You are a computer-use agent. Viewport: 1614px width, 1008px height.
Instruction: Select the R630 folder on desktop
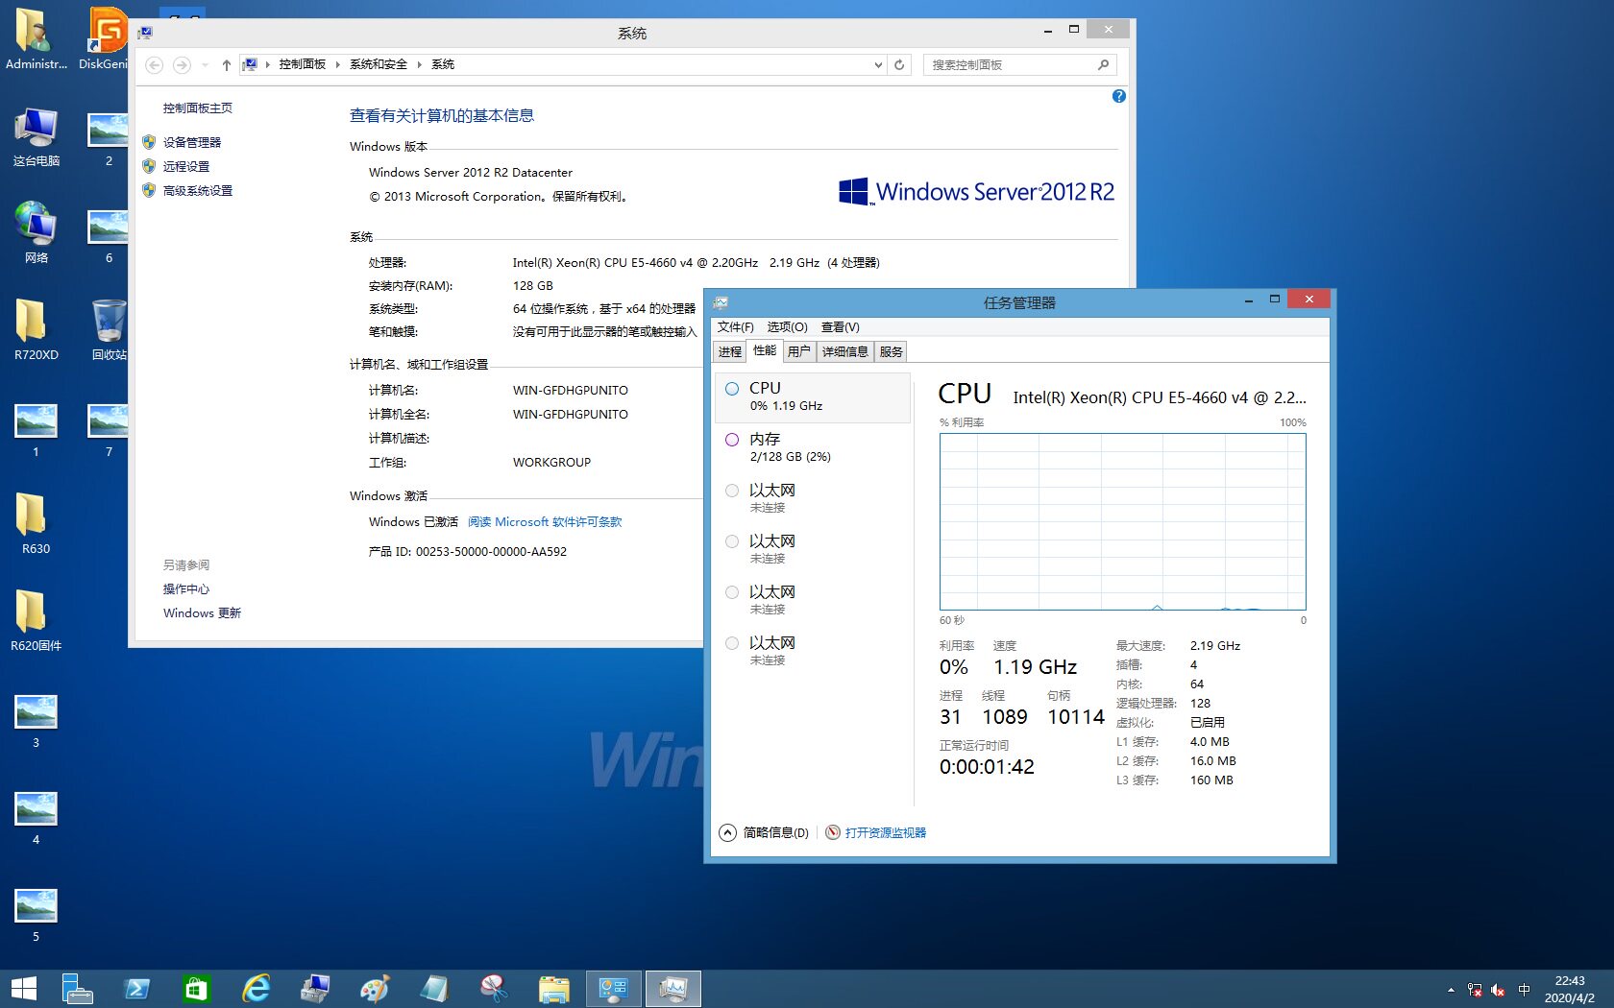pos(37,523)
